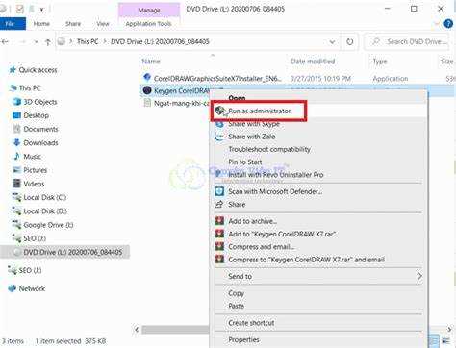Viewport: 456px width, 348px height.
Task: Select Local Disk (D:) in navigation pane
Action: (45, 211)
